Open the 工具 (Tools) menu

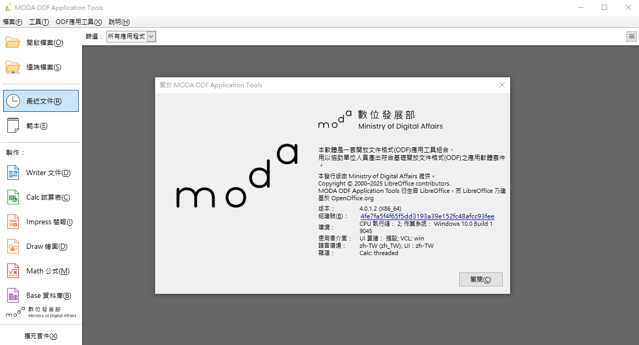pos(39,22)
